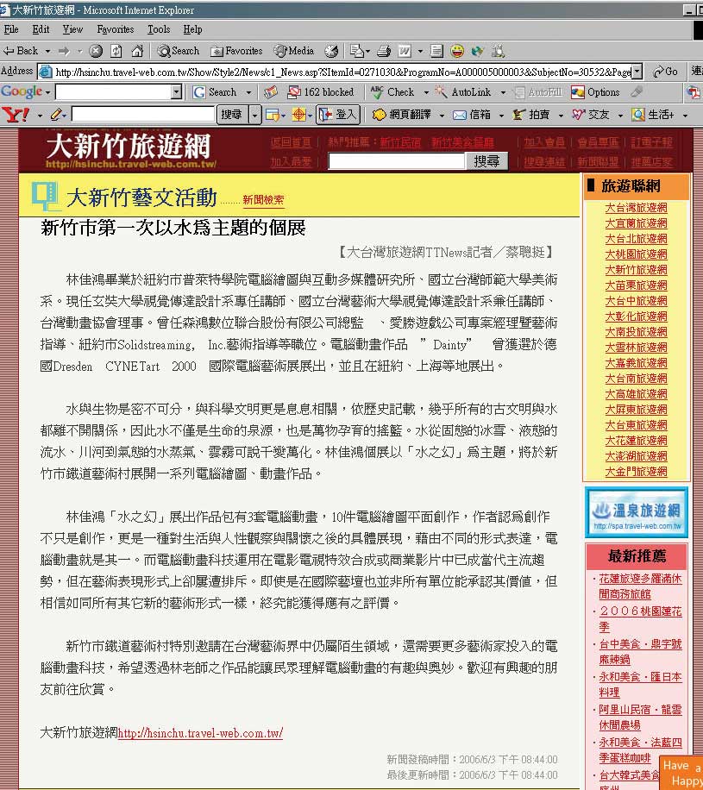
Task: Click the Google toolbar news icon
Action: point(271,92)
